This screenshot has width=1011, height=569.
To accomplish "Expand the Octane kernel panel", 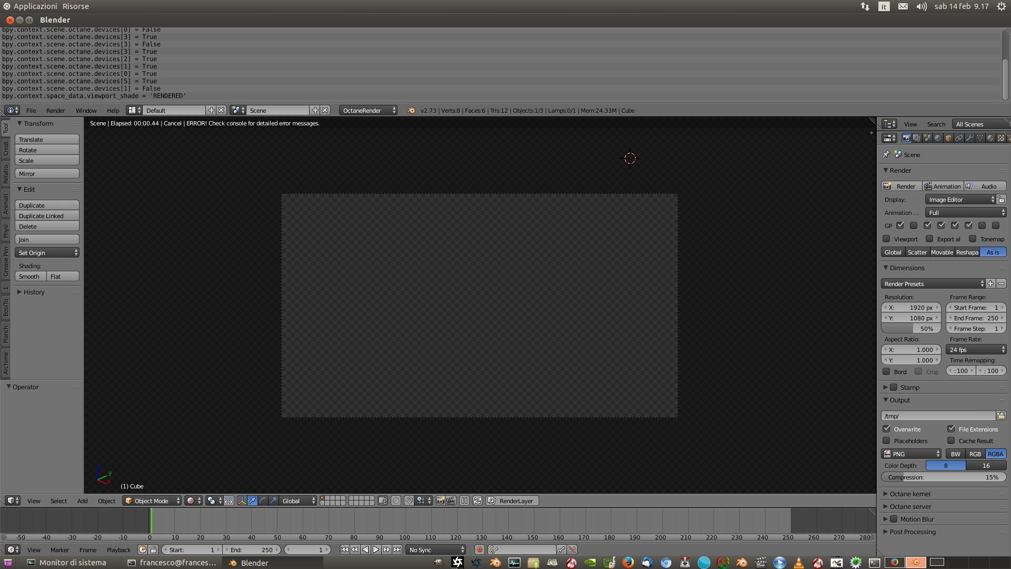I will [x=910, y=494].
